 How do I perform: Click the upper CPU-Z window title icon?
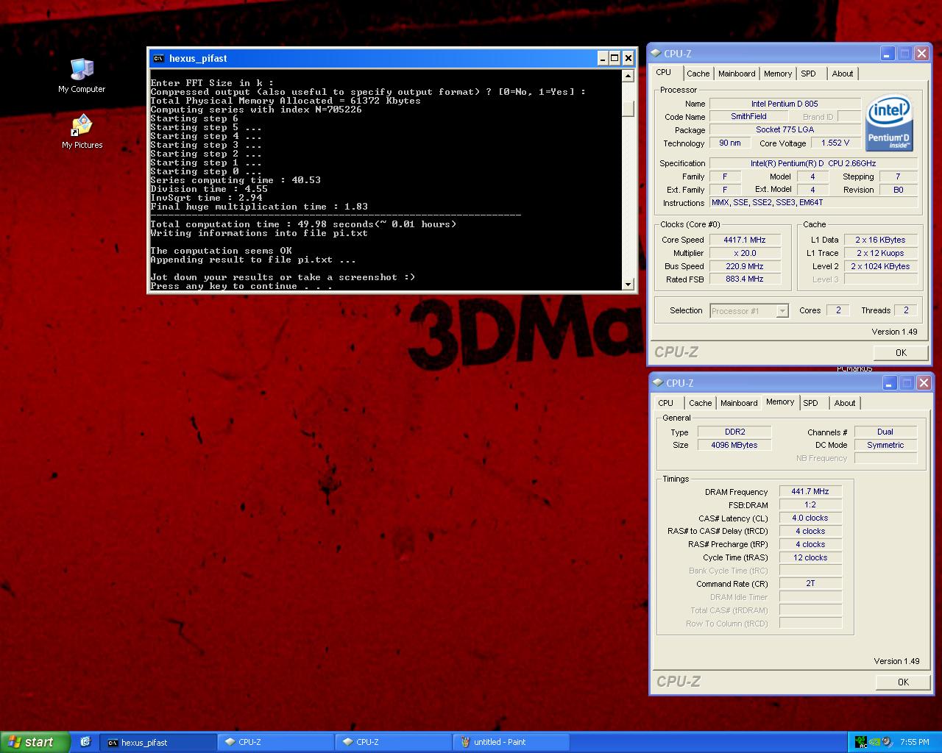(x=656, y=53)
